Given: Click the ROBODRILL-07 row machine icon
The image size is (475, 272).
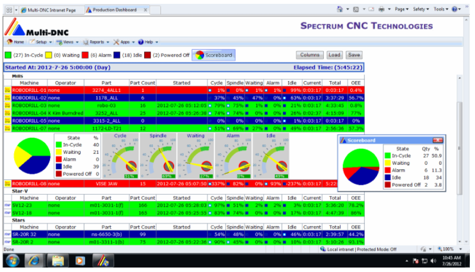Looking at the screenshot, I should 7,128.
